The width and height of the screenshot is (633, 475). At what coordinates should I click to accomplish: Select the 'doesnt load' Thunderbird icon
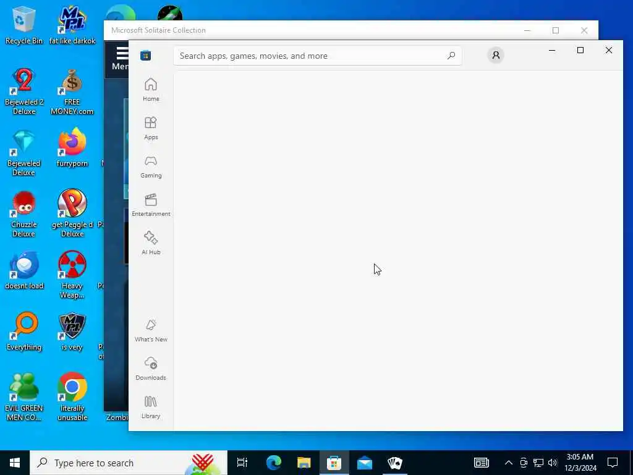pyautogui.click(x=24, y=271)
